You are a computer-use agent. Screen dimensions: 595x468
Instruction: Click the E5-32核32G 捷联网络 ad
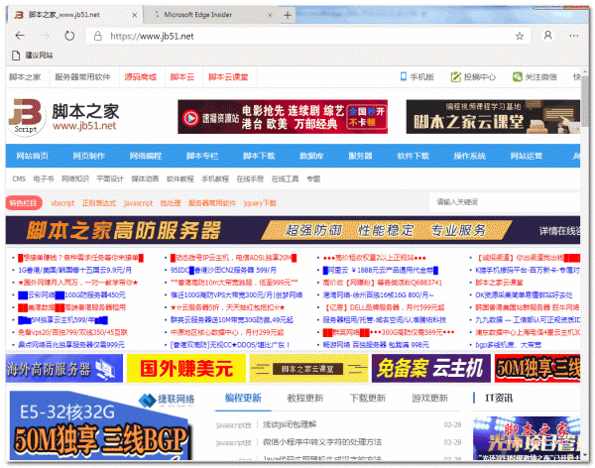click(99, 425)
